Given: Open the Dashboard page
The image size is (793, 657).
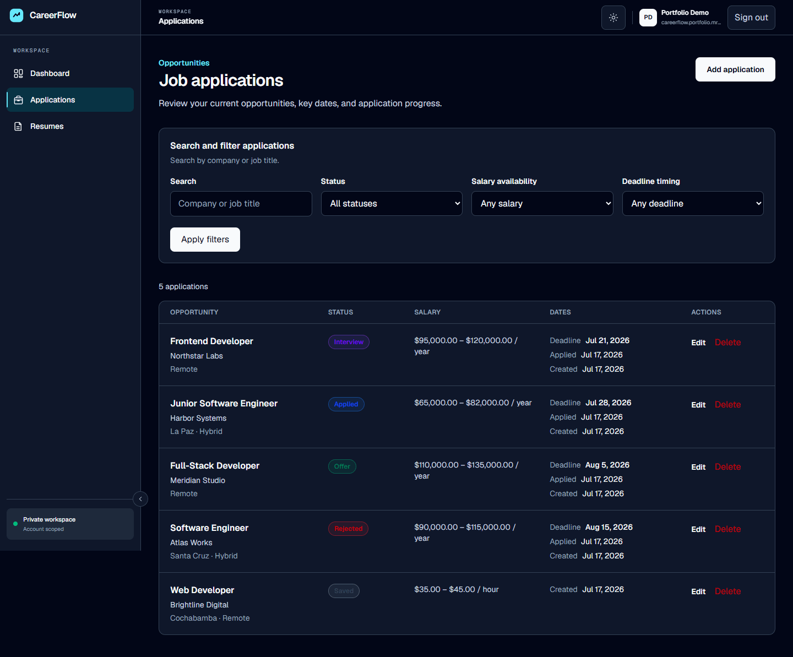Looking at the screenshot, I should pos(70,73).
